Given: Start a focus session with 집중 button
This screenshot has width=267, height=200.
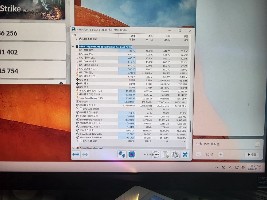Looking at the screenshot, I should pyautogui.click(x=252, y=154).
